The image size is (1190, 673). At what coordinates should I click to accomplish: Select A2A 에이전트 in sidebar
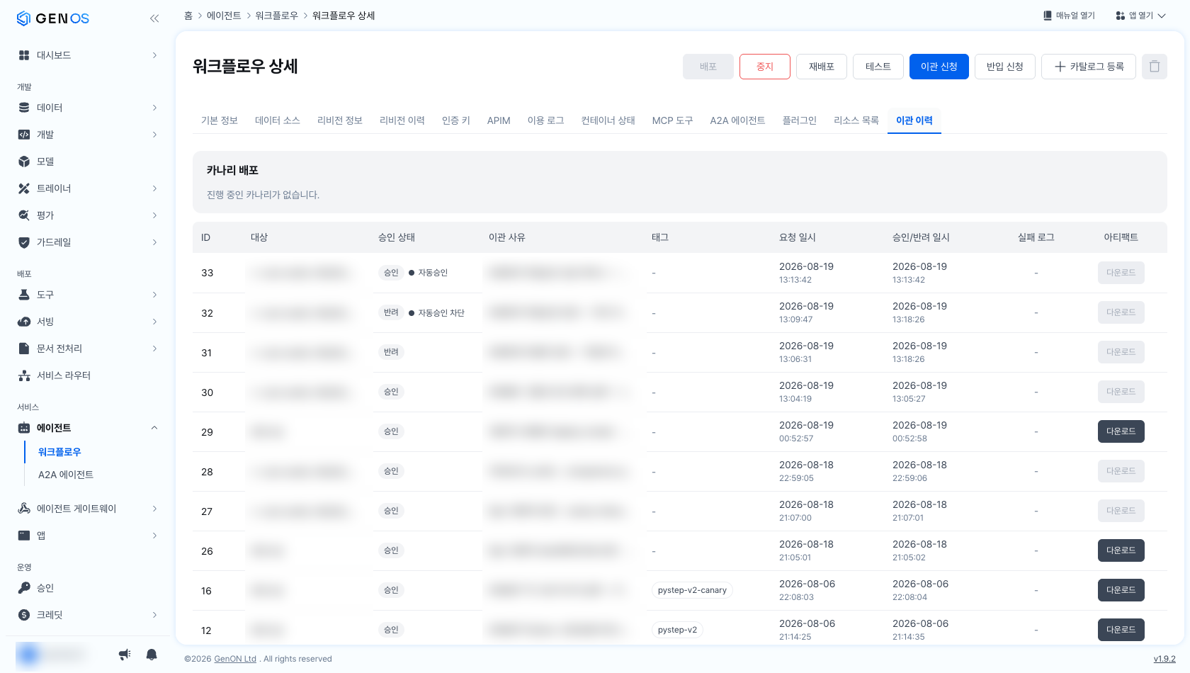tap(66, 475)
